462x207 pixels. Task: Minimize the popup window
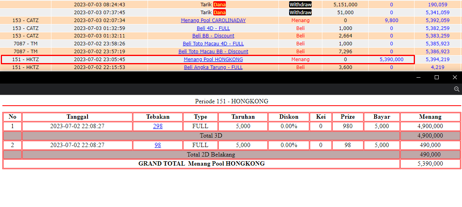(418, 77)
